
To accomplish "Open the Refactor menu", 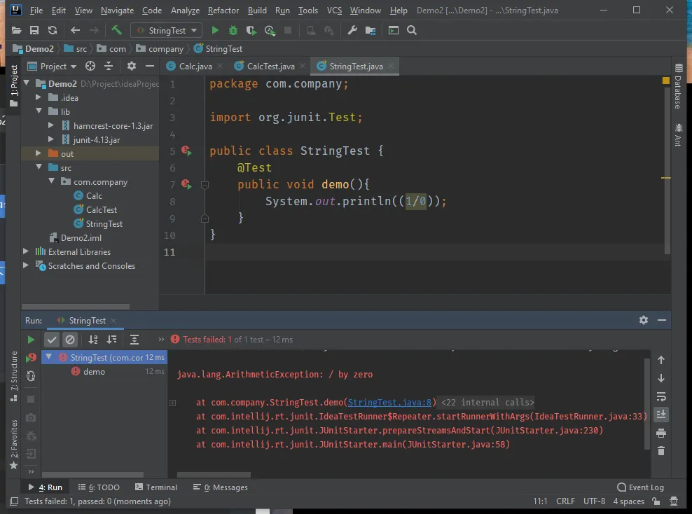I will (223, 11).
